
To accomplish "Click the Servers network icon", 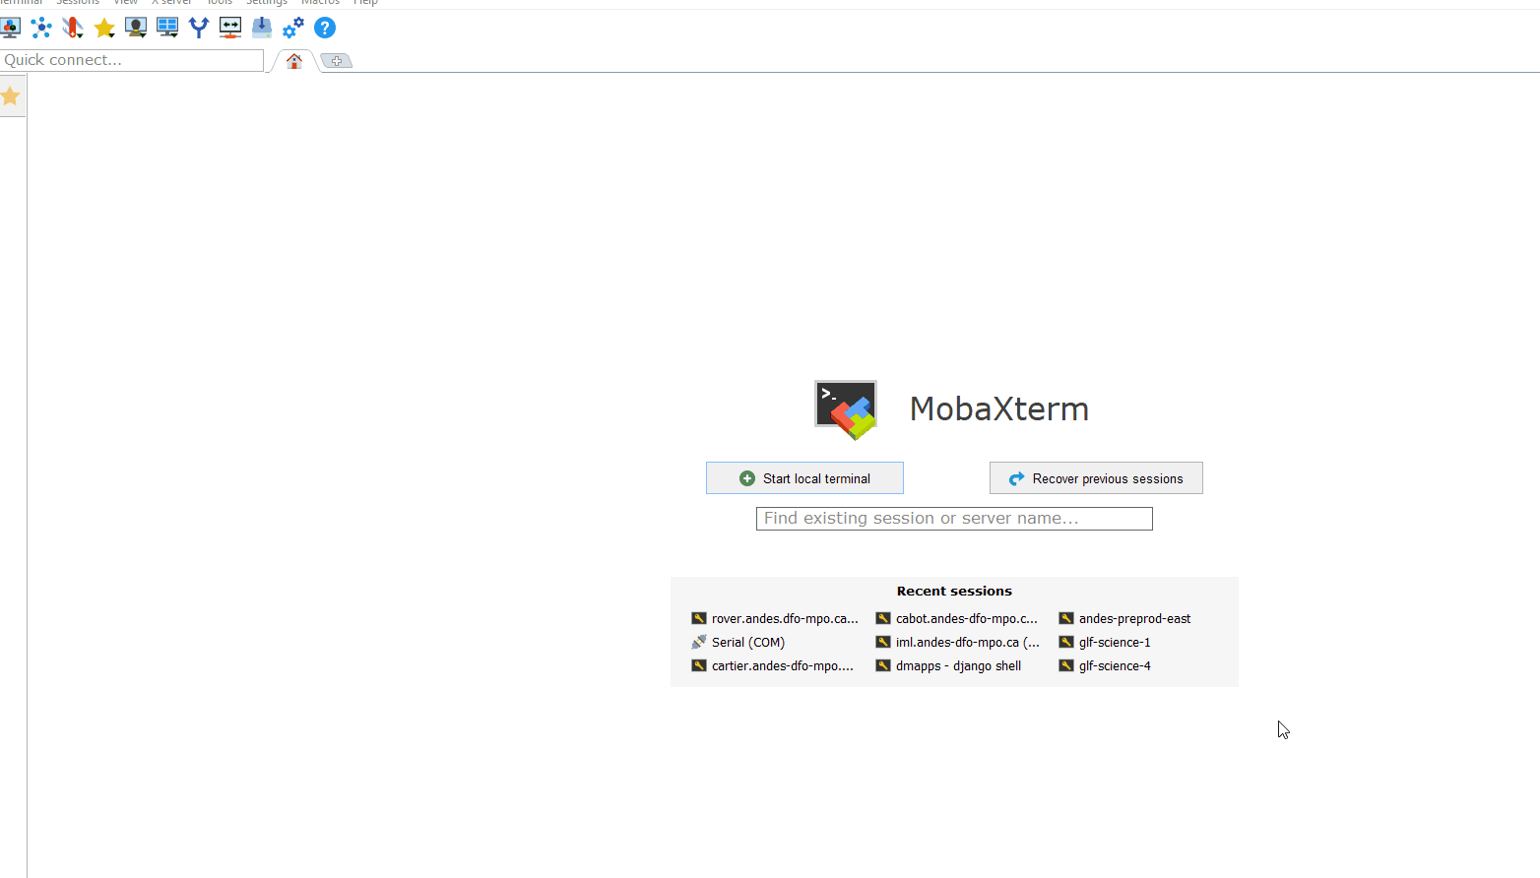I will [41, 28].
